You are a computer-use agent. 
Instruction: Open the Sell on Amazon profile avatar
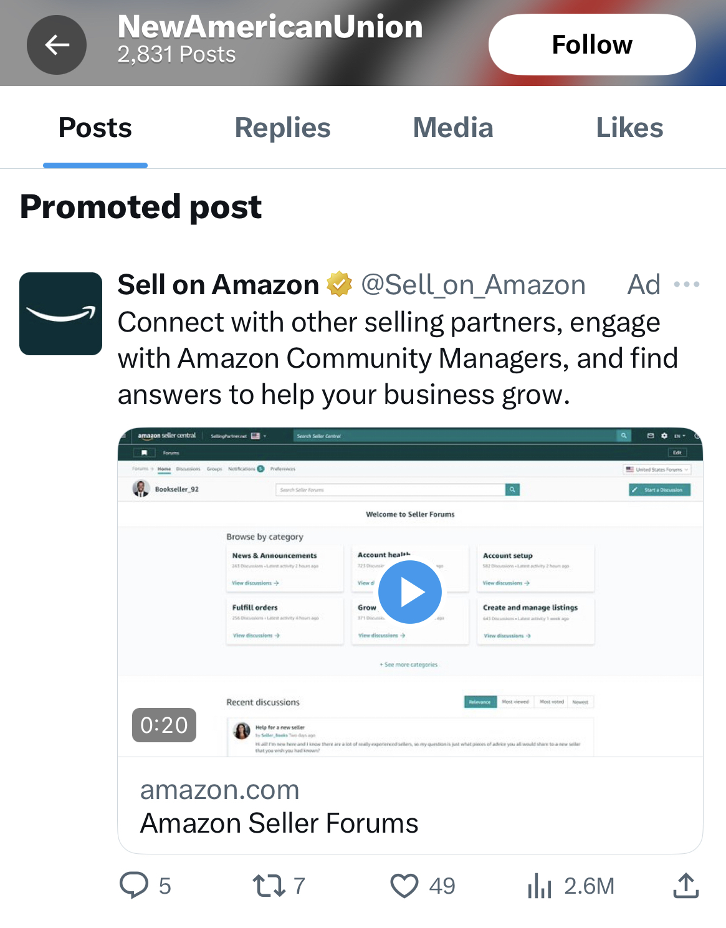[61, 313]
